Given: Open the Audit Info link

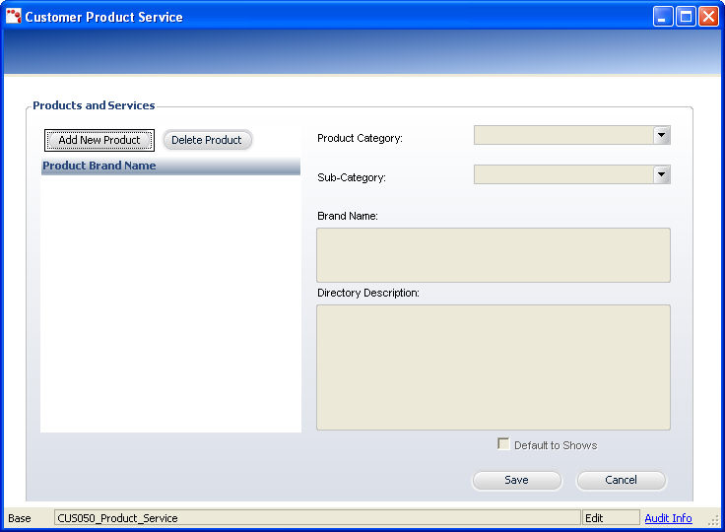Looking at the screenshot, I should 668,518.
